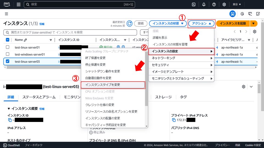Image resolution: width=264 pixels, height=148 pixels.
Task: Select the test-linux-server01 checkbox
Action: (8, 47)
